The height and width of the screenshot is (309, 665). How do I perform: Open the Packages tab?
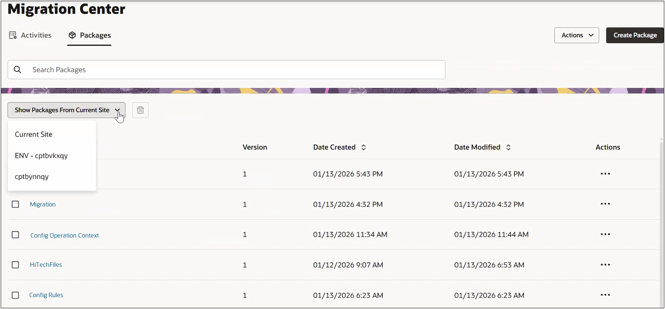[x=90, y=35]
